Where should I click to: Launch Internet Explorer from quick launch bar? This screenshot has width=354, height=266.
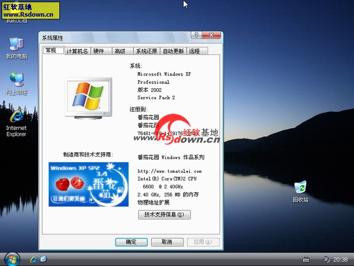[34, 259]
